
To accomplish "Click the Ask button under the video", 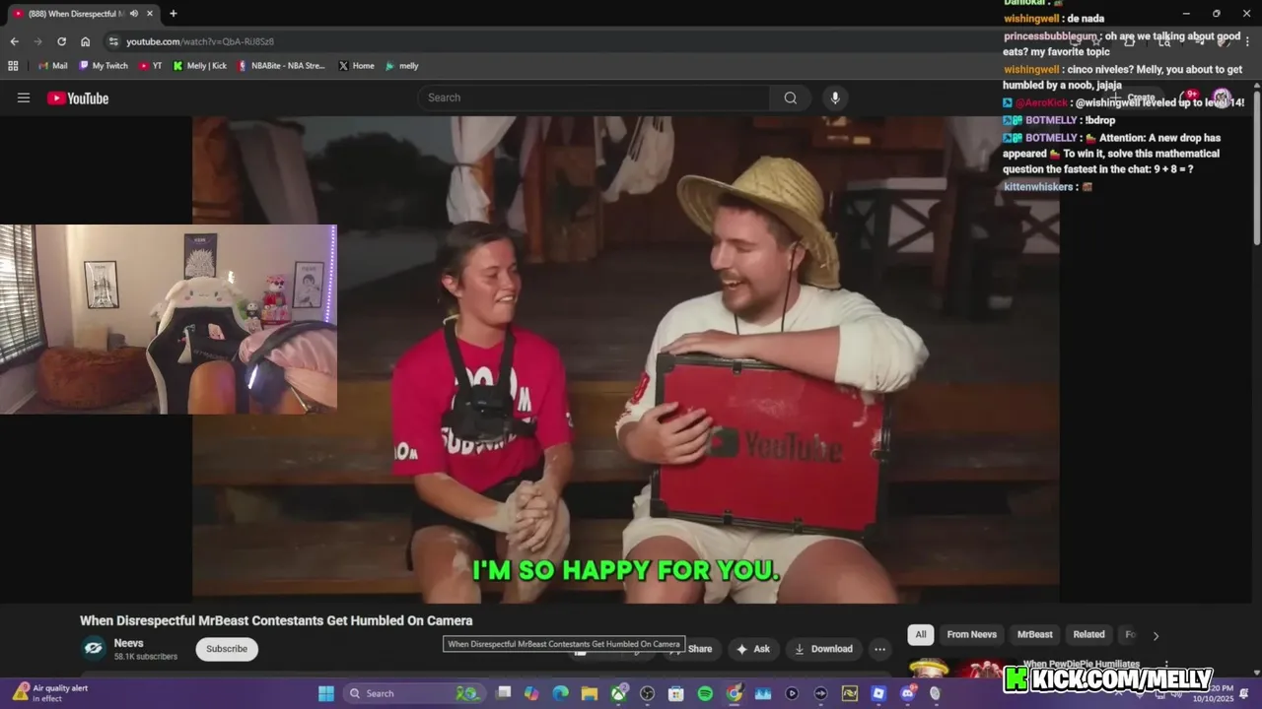I will point(752,649).
